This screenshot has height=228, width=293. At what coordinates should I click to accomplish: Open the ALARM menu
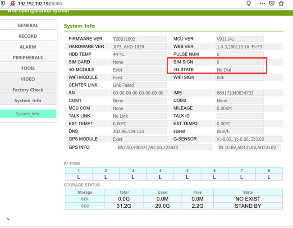point(28,47)
